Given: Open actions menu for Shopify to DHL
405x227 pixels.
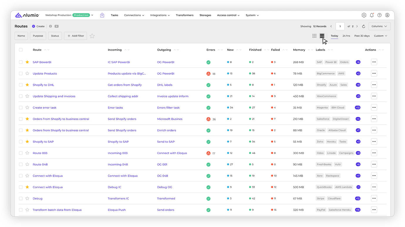Looking at the screenshot, I should (x=374, y=85).
